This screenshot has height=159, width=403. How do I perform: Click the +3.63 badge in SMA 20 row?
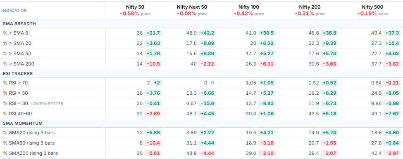click(x=153, y=43)
